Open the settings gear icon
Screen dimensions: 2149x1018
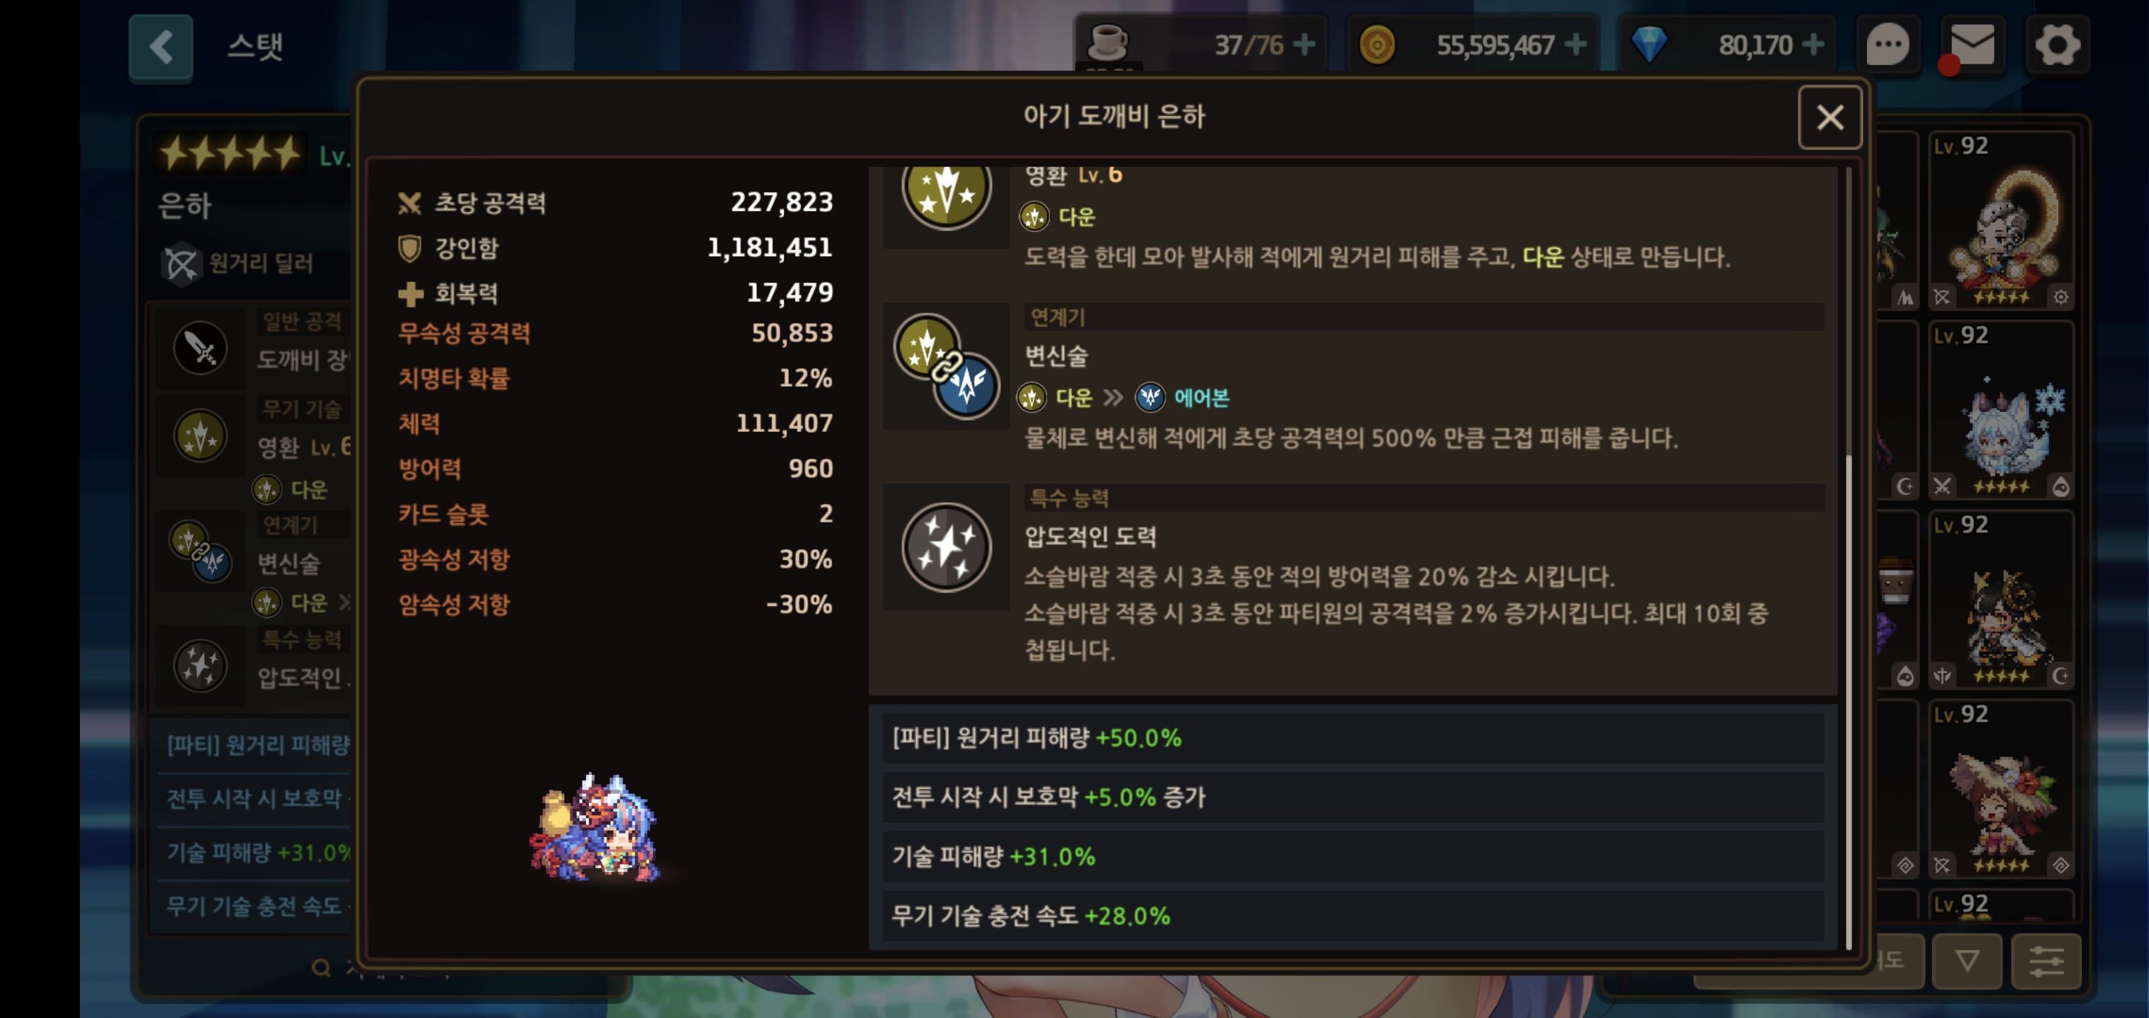[2057, 45]
